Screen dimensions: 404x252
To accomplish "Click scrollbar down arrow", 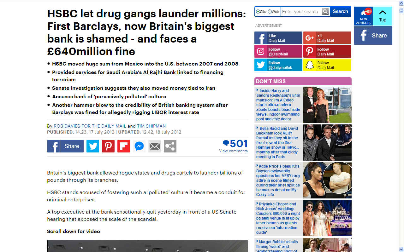I will point(401,249).
